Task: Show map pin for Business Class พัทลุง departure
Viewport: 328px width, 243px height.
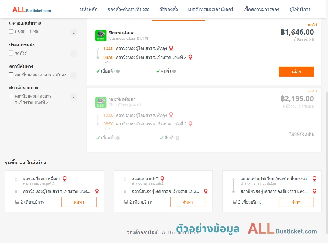Action: [171, 48]
